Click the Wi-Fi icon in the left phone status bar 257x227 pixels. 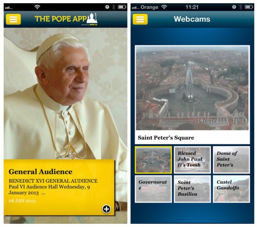pyautogui.click(x=37, y=7)
